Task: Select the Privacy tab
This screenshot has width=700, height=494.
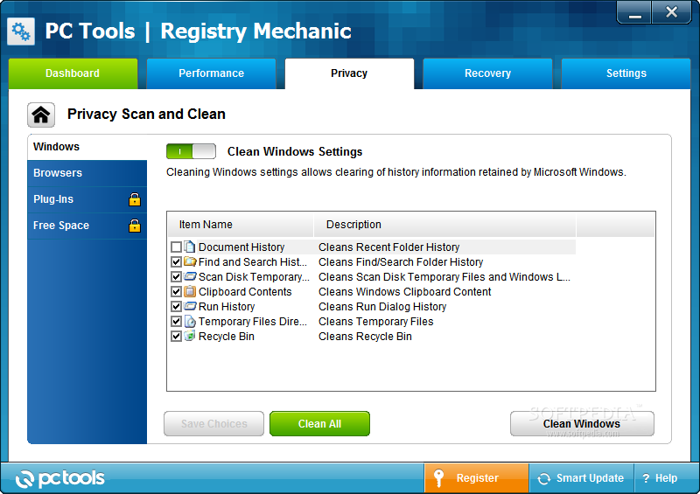Action: pos(349,73)
